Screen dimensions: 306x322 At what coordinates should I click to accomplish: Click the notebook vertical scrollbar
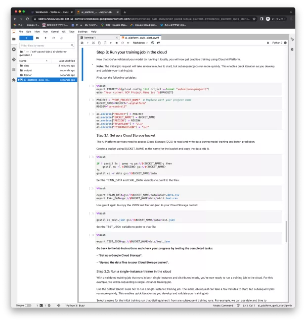point(286,231)
